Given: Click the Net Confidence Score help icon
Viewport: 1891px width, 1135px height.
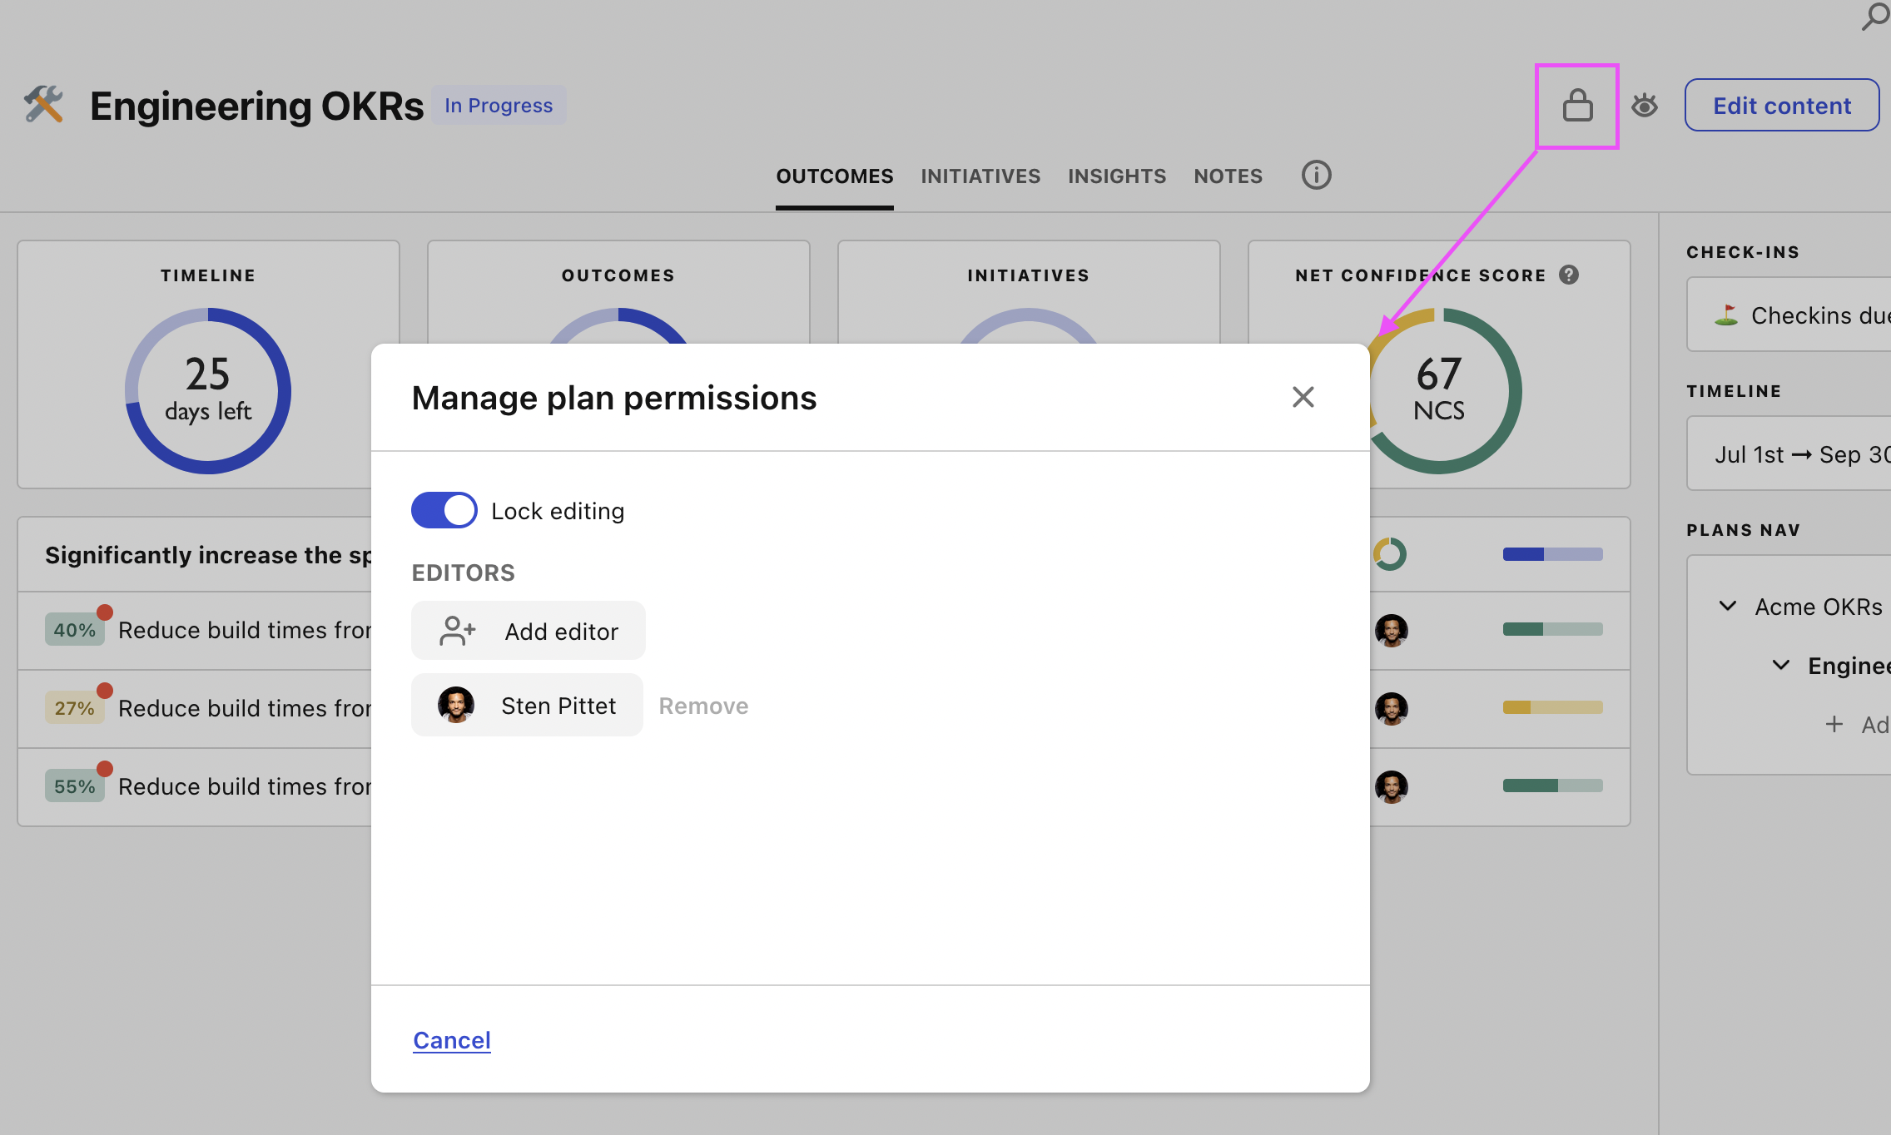Looking at the screenshot, I should pos(1569,275).
